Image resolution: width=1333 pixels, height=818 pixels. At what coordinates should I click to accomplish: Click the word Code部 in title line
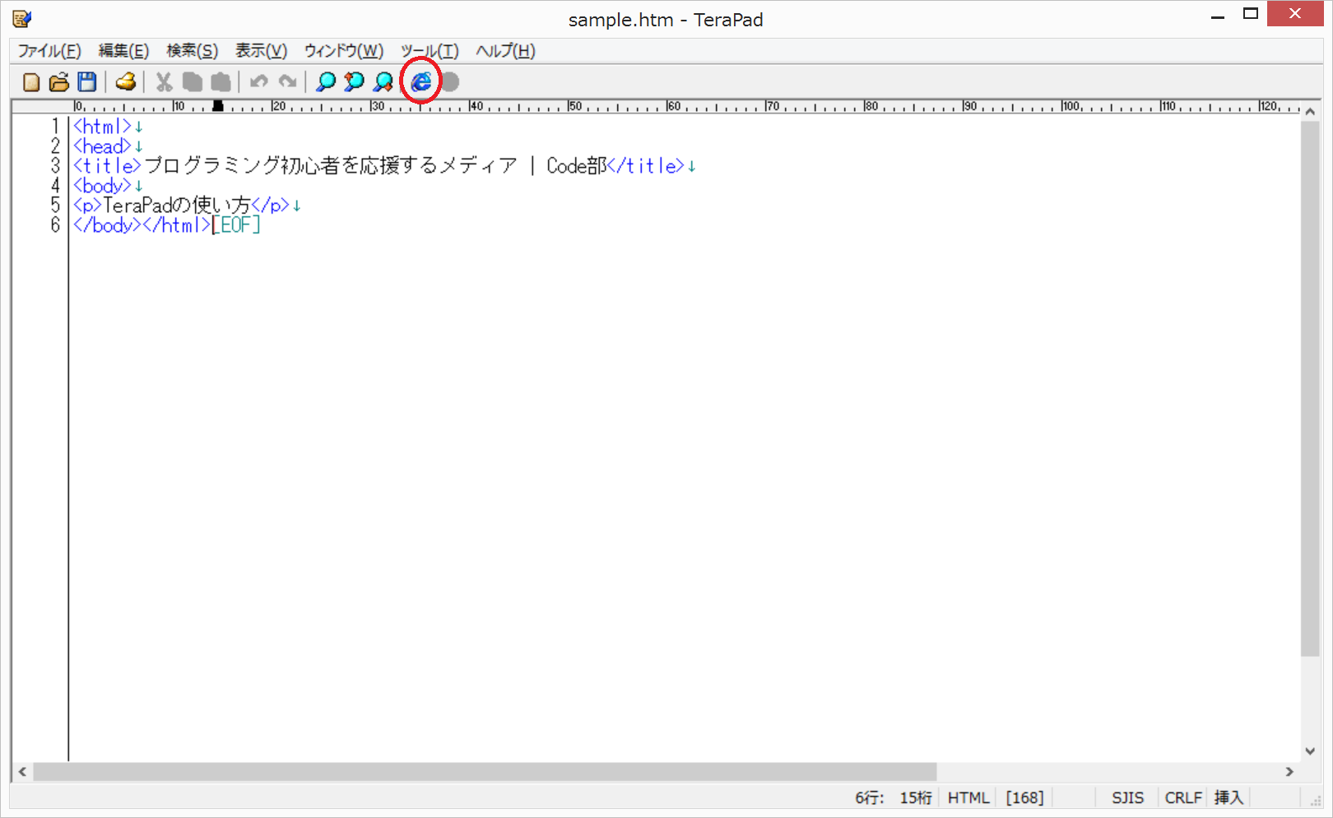click(576, 166)
